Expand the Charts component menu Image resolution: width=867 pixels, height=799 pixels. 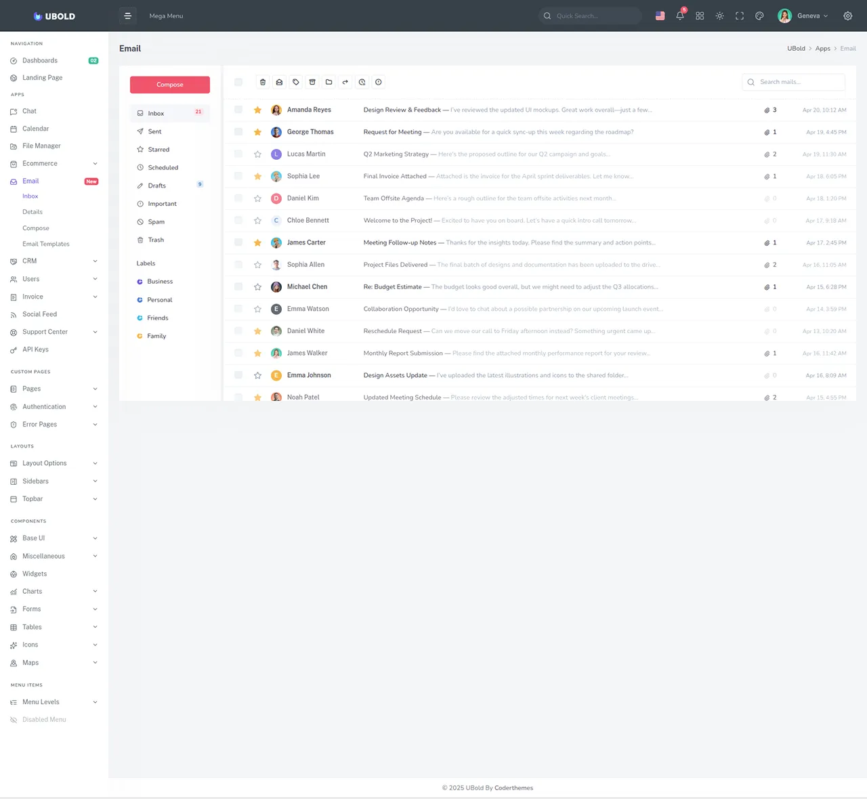54,591
